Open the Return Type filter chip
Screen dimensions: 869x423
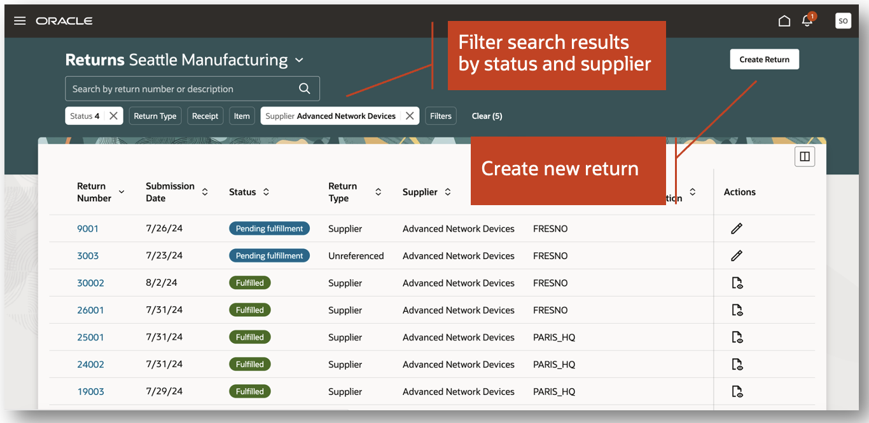[155, 116]
